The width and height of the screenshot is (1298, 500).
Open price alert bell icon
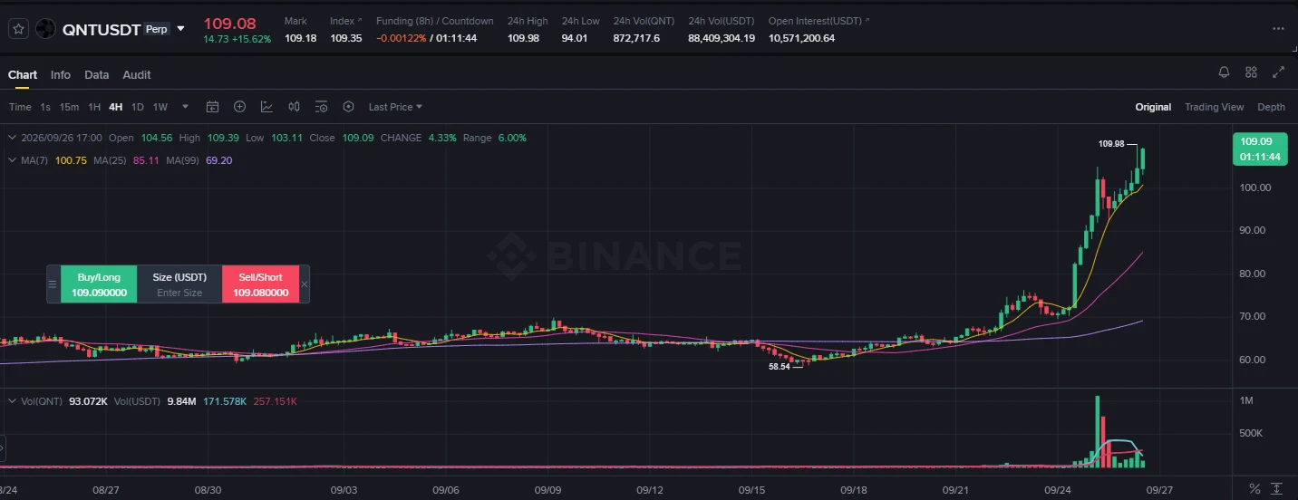click(1224, 72)
